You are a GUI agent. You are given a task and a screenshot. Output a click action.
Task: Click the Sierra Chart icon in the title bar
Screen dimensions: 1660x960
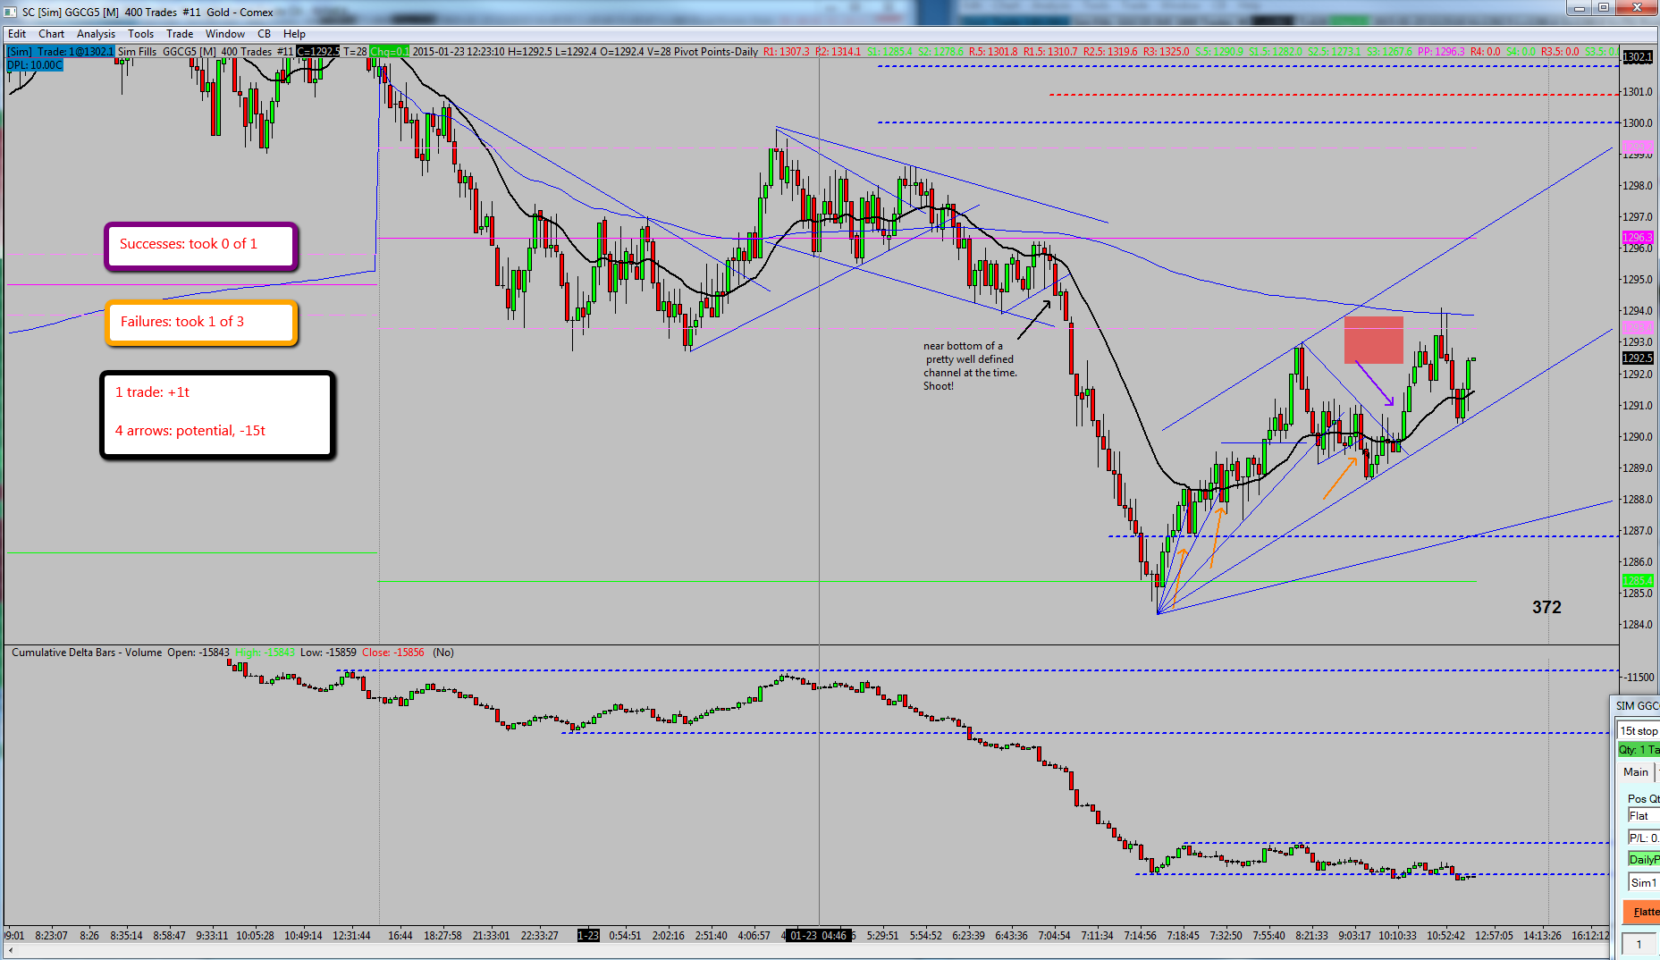coord(11,12)
